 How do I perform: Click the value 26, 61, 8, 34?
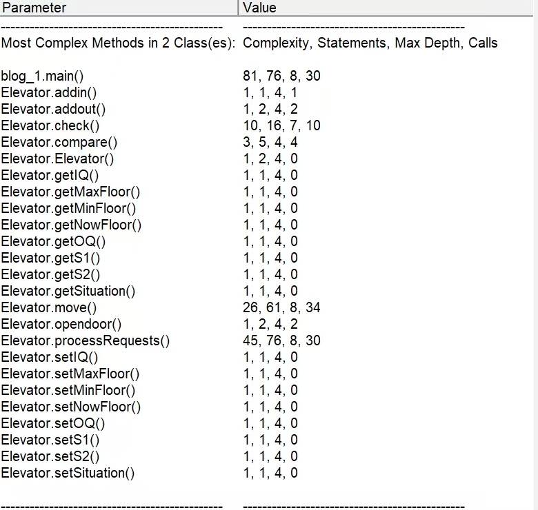(x=281, y=307)
